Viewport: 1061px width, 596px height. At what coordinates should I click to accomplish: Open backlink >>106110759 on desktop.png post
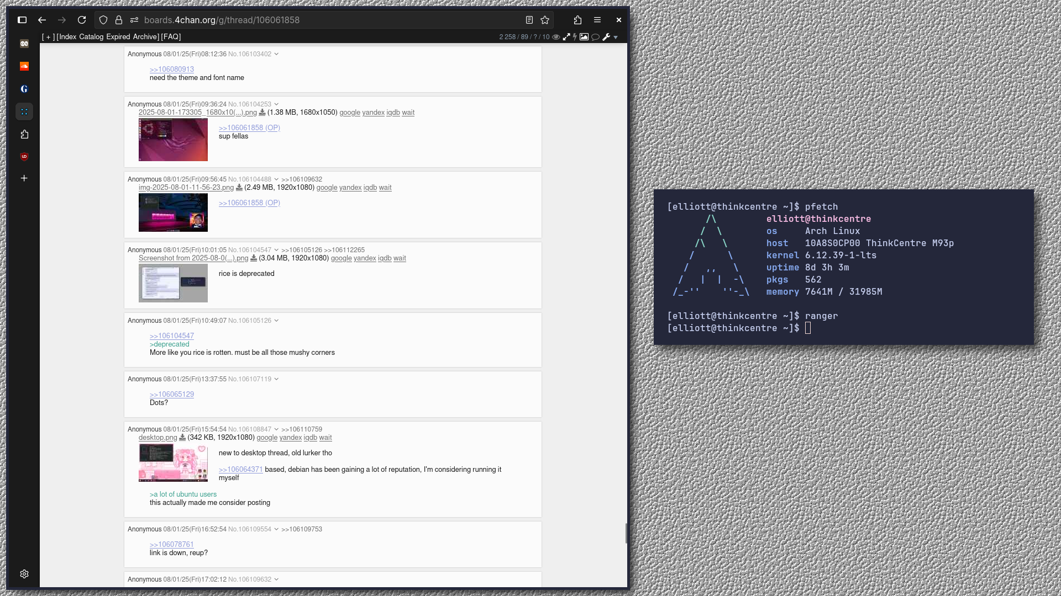[x=302, y=429]
